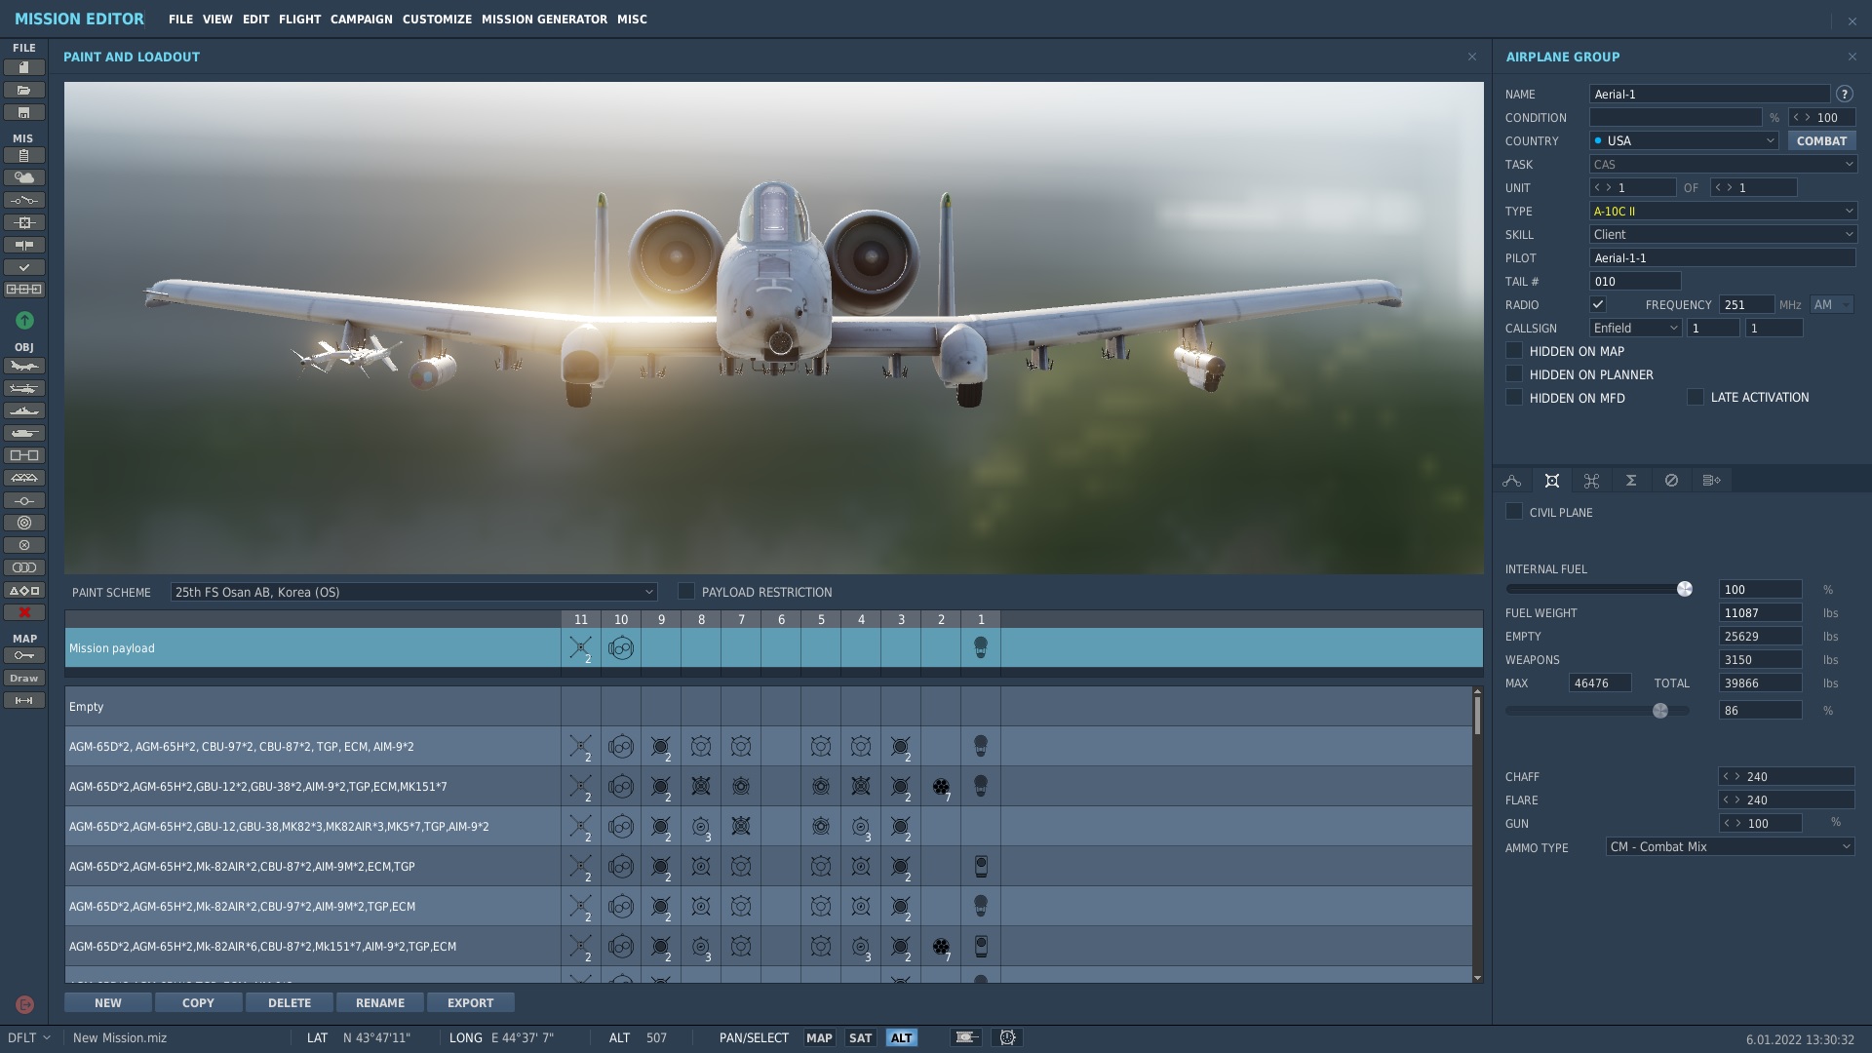This screenshot has height=1053, width=1872.
Task: Open the route tab of the airplane group
Action: coord(1512,480)
